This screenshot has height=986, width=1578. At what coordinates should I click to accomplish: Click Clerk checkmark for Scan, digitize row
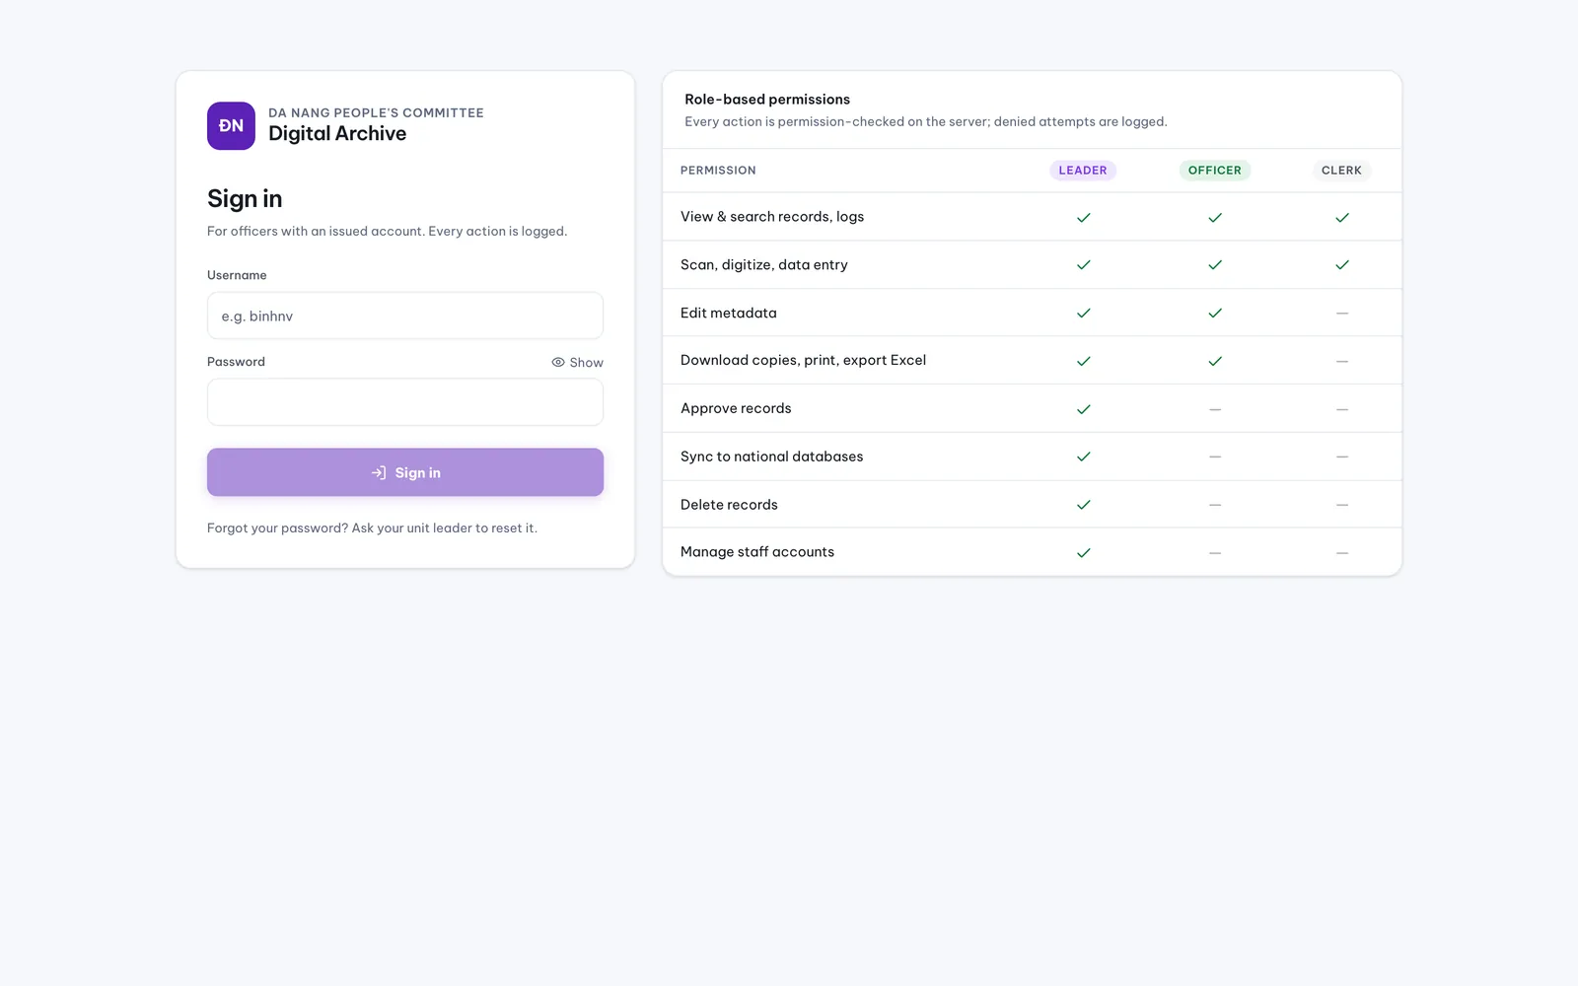pos(1342,265)
